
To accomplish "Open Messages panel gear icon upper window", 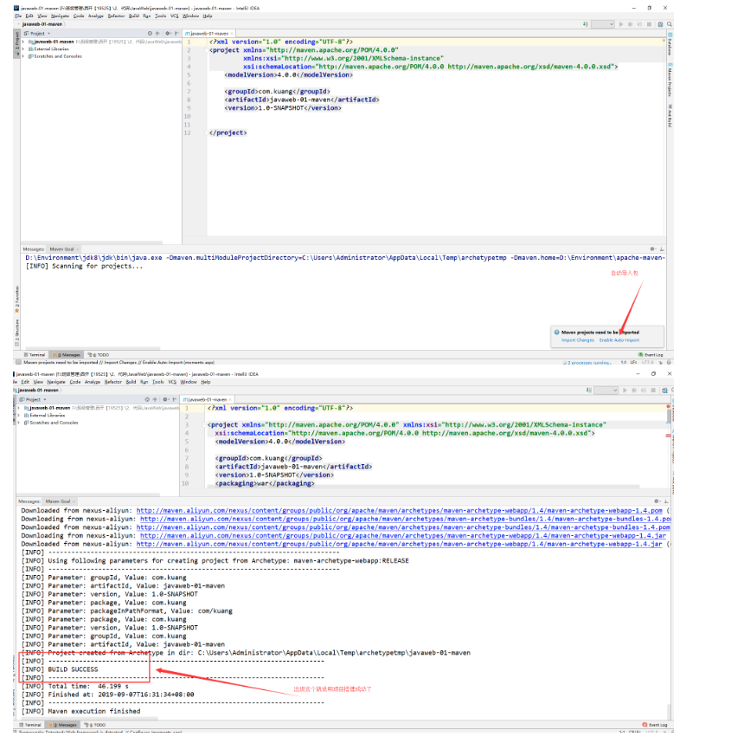I will 653,249.
